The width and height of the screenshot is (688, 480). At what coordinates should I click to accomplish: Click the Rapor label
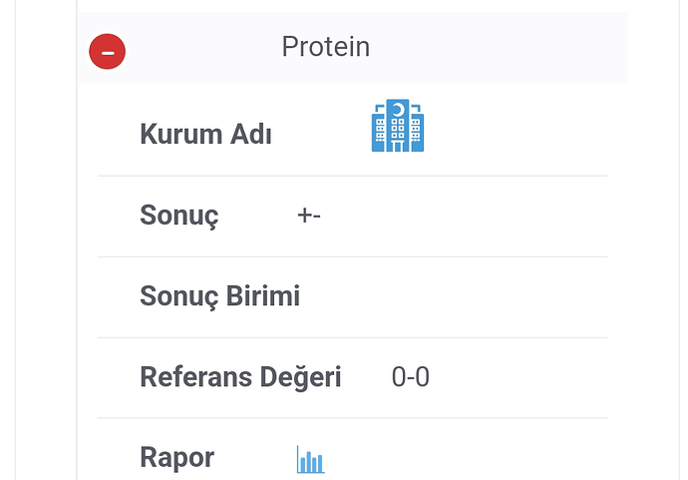point(176,458)
